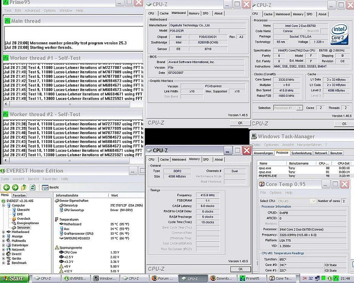
Task: Open the Options menu in Prime95
Action: pos(50,10)
